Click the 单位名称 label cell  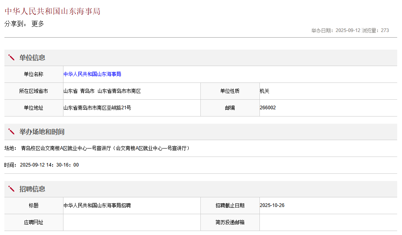pyautogui.click(x=34, y=74)
